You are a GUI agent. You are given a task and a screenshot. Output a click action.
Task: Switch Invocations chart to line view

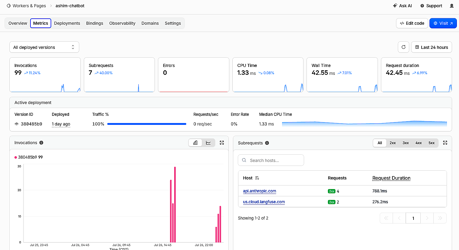(208, 143)
